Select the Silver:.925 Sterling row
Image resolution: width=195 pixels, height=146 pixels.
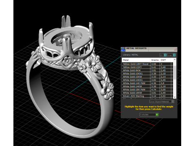click(147, 96)
